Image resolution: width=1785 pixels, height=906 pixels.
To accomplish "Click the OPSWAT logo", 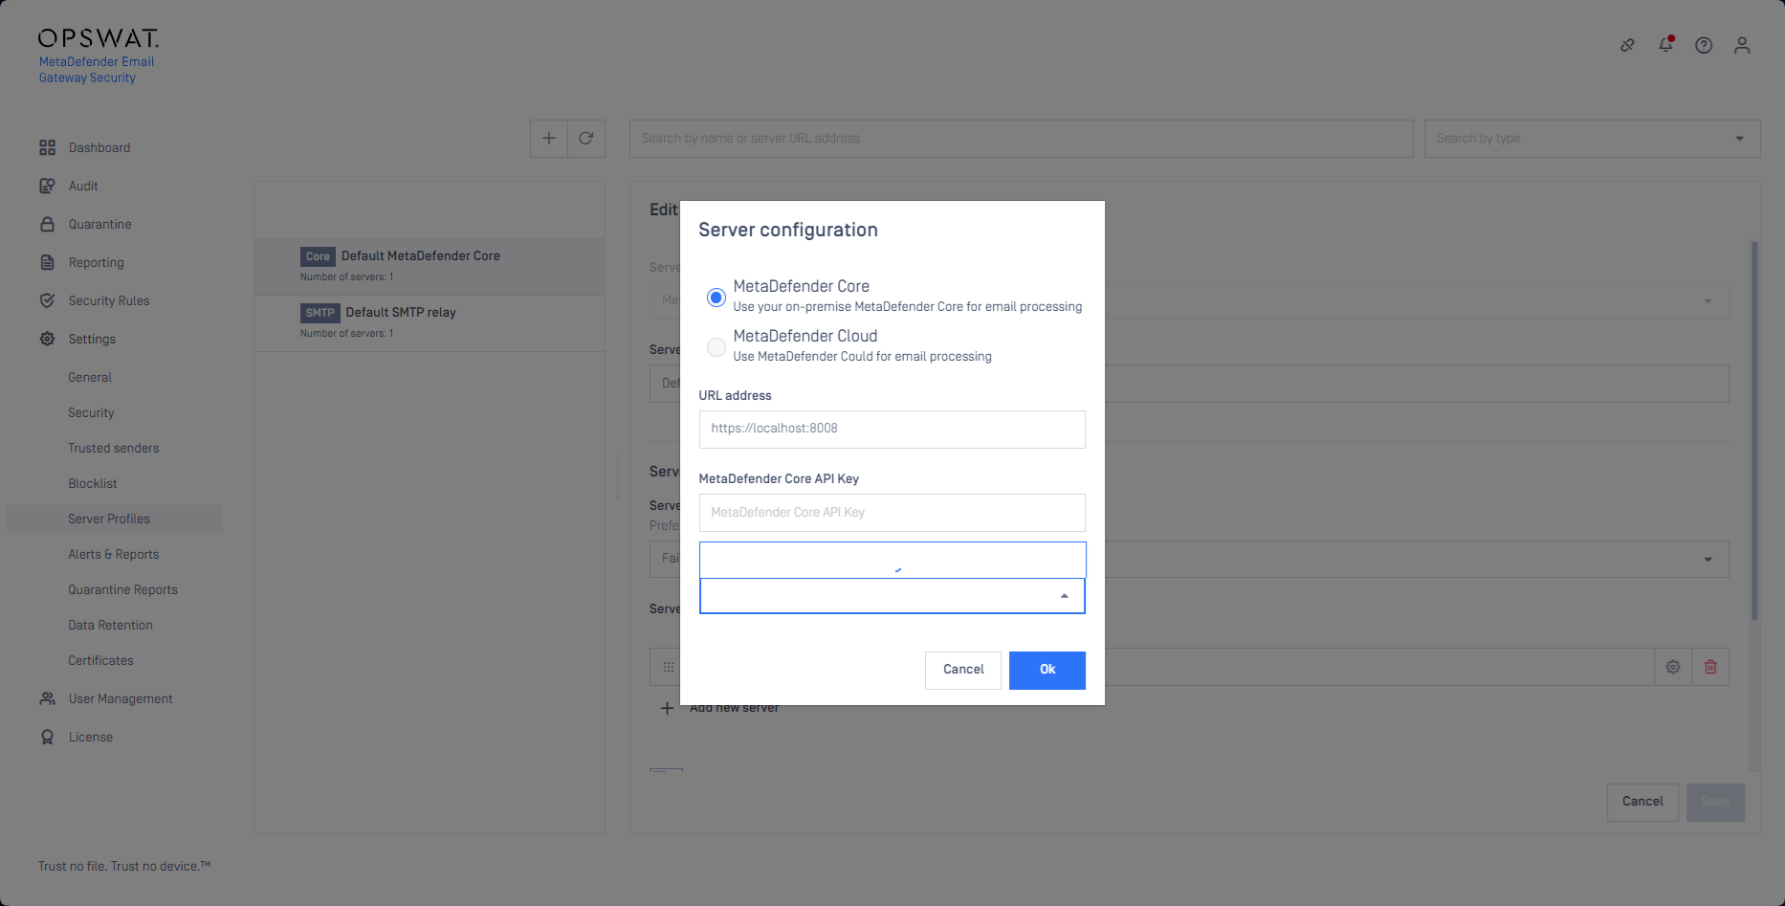I will 99,38.
